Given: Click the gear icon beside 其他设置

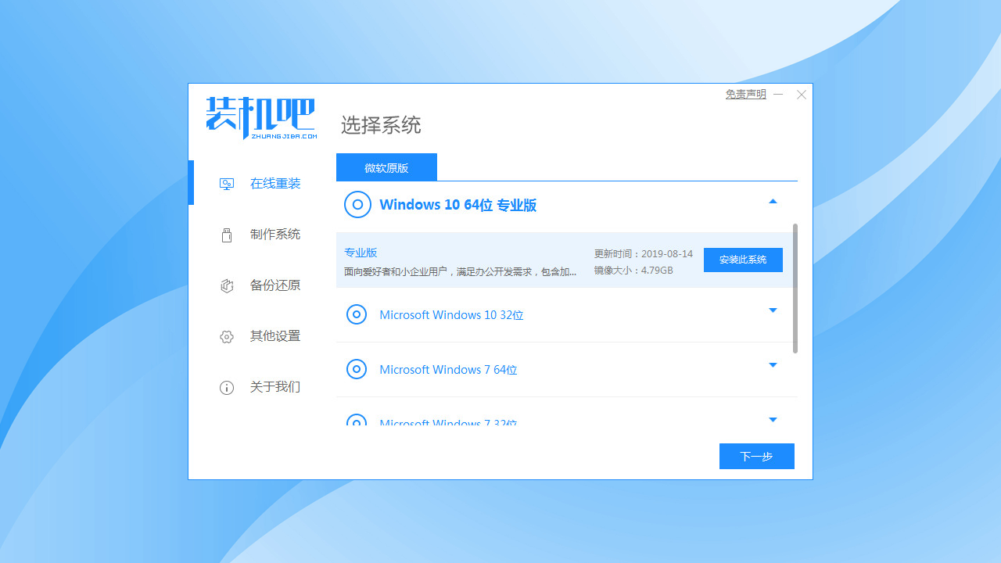Looking at the screenshot, I should [x=227, y=336].
